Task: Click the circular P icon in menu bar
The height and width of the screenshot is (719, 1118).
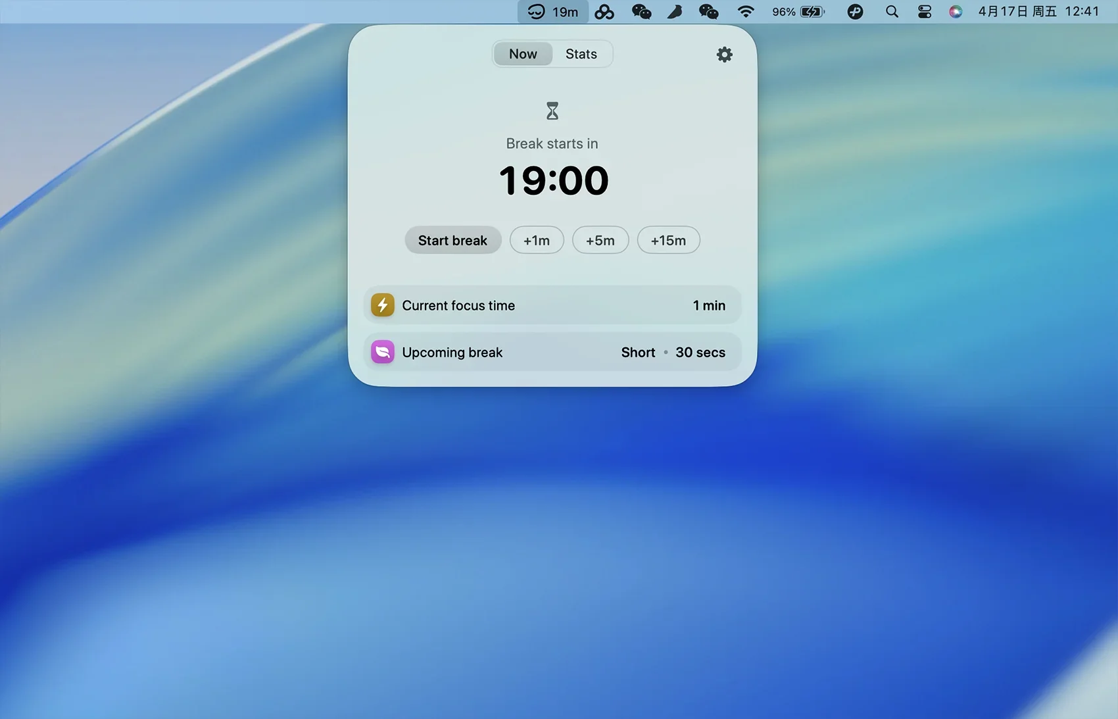Action: coord(855,12)
